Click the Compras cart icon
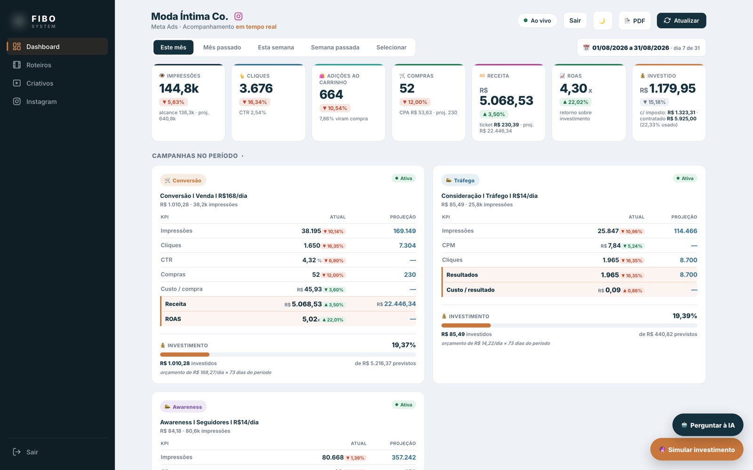 coord(402,76)
